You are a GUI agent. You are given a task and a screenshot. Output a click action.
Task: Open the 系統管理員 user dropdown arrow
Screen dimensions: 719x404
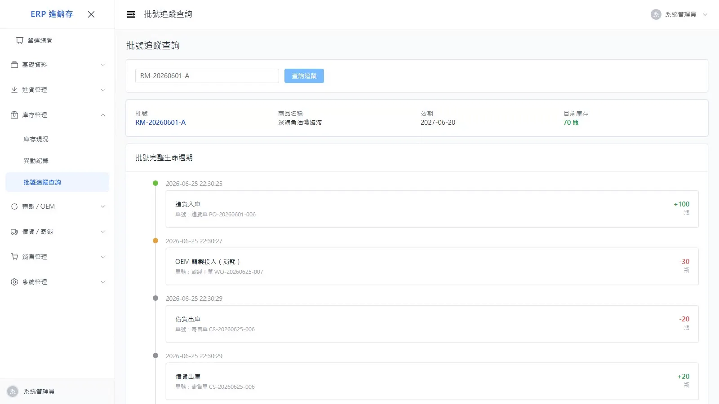pos(705,14)
